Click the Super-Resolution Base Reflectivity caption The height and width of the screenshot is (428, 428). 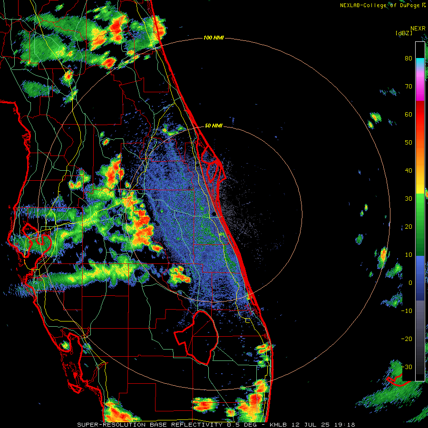pyautogui.click(x=216, y=425)
